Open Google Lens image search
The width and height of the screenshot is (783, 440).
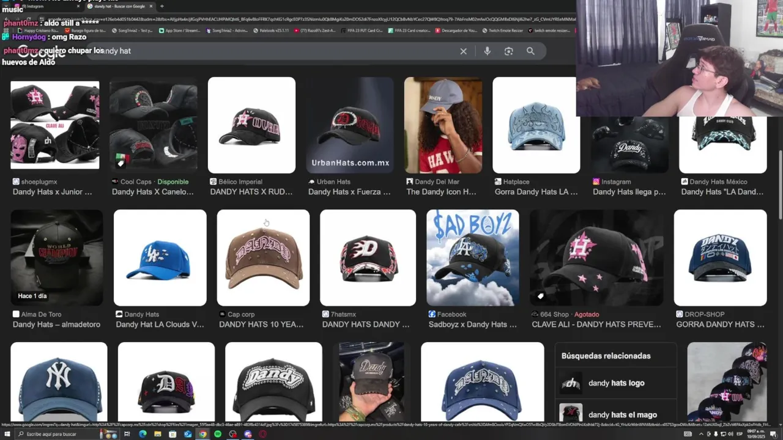508,51
